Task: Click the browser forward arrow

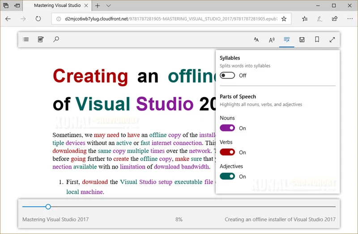Action: tap(23, 19)
